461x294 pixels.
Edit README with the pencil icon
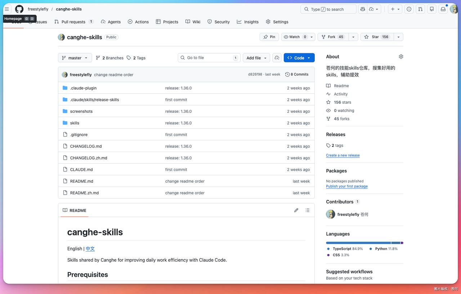[296, 210]
